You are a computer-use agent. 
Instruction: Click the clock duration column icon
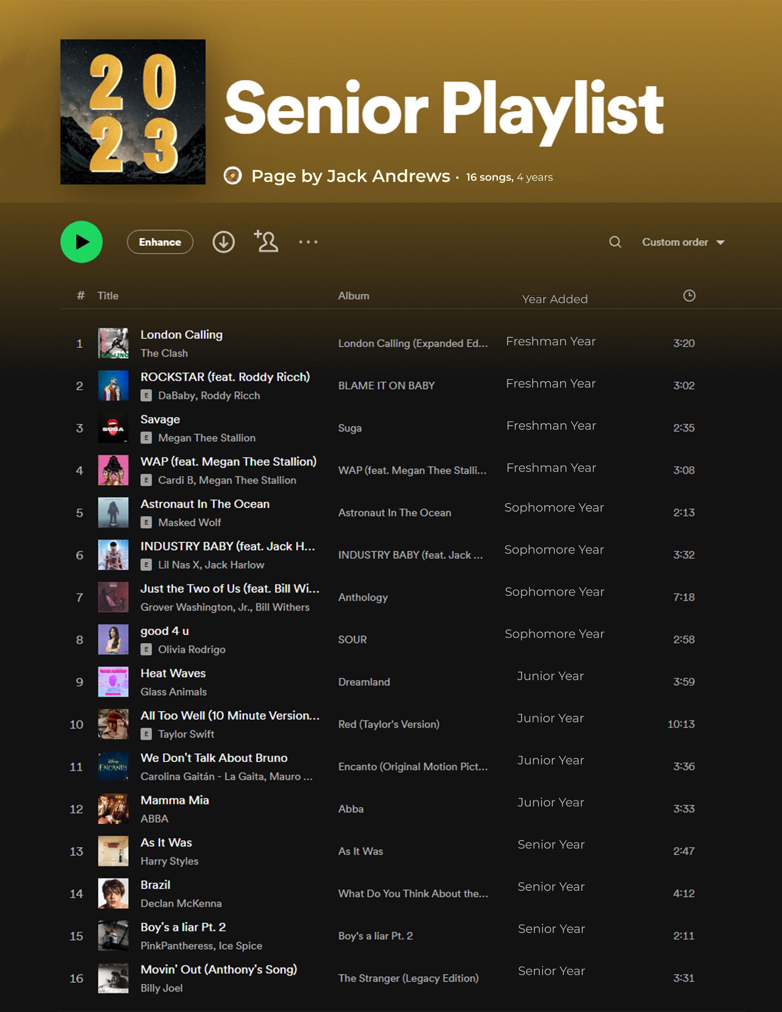click(x=689, y=296)
